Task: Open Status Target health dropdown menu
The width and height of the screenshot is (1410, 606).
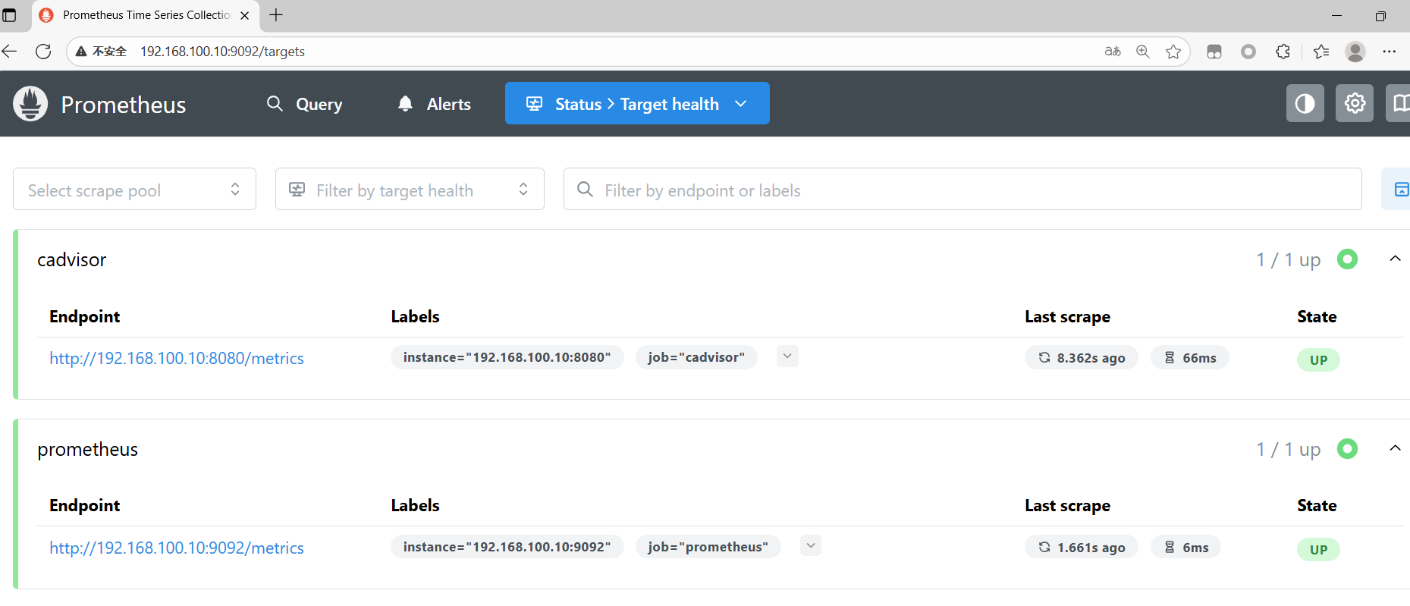Action: (637, 103)
